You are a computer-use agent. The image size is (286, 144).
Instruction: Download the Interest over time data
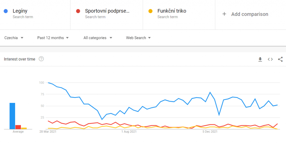pos(260,59)
